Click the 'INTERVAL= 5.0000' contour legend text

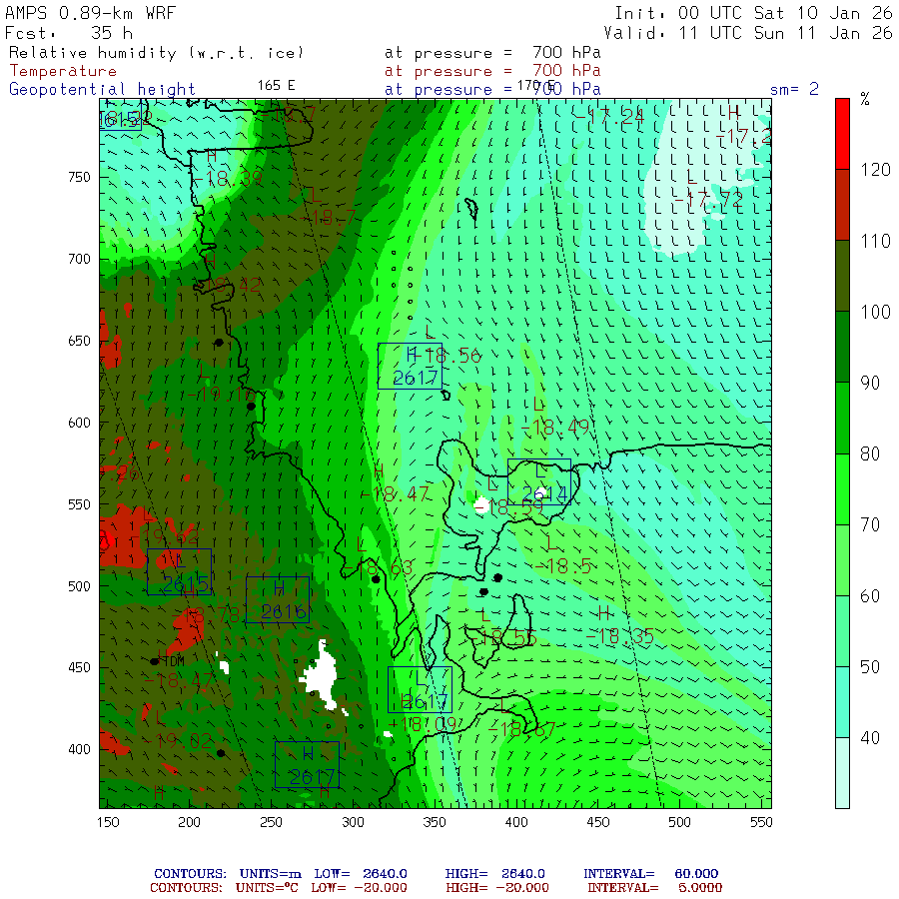pyautogui.click(x=655, y=888)
